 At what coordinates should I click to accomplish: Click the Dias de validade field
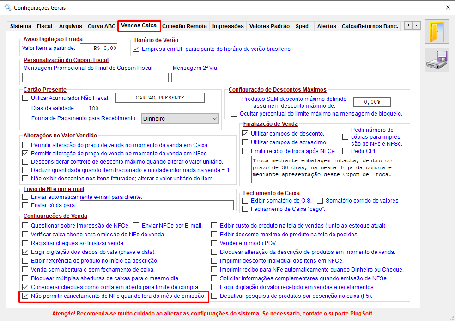[x=93, y=108]
